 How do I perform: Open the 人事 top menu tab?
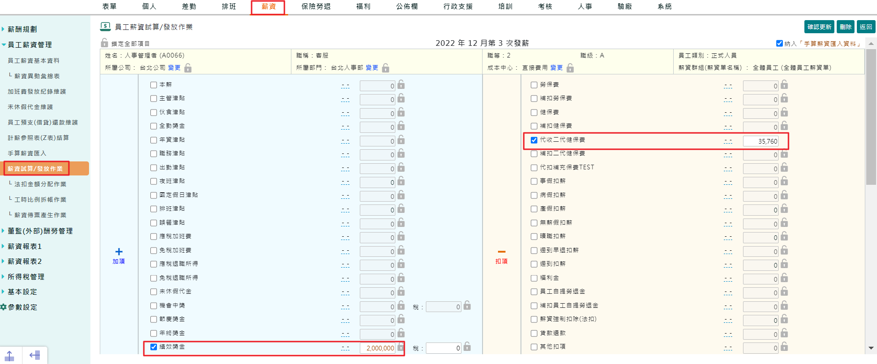pos(585,7)
